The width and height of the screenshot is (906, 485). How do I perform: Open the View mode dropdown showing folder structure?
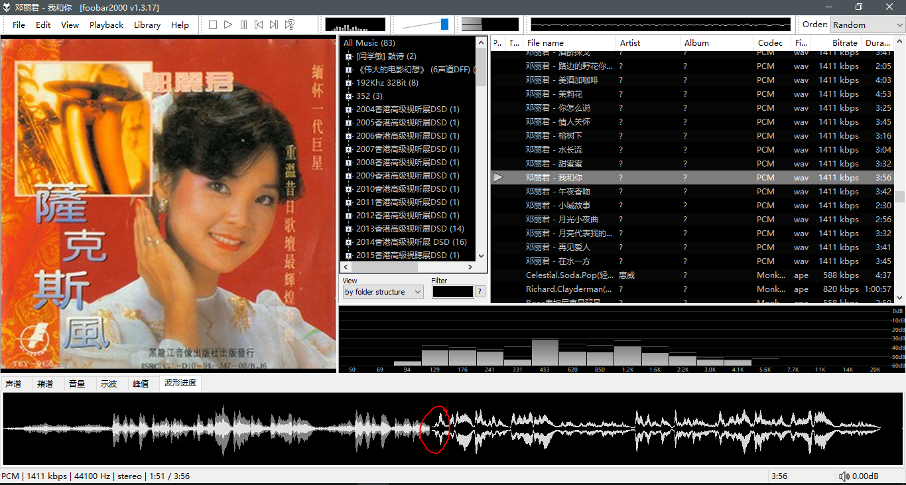pos(383,291)
